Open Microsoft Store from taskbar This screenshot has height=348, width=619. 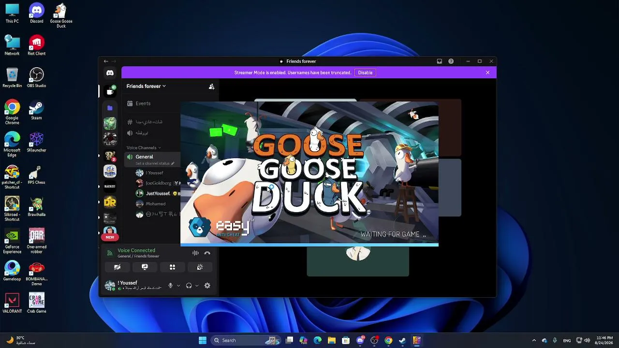(x=346, y=340)
